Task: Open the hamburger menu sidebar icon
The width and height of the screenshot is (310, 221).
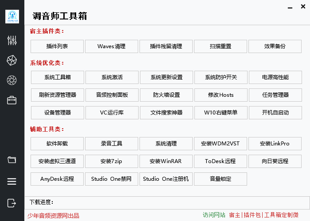Action: coord(12,181)
